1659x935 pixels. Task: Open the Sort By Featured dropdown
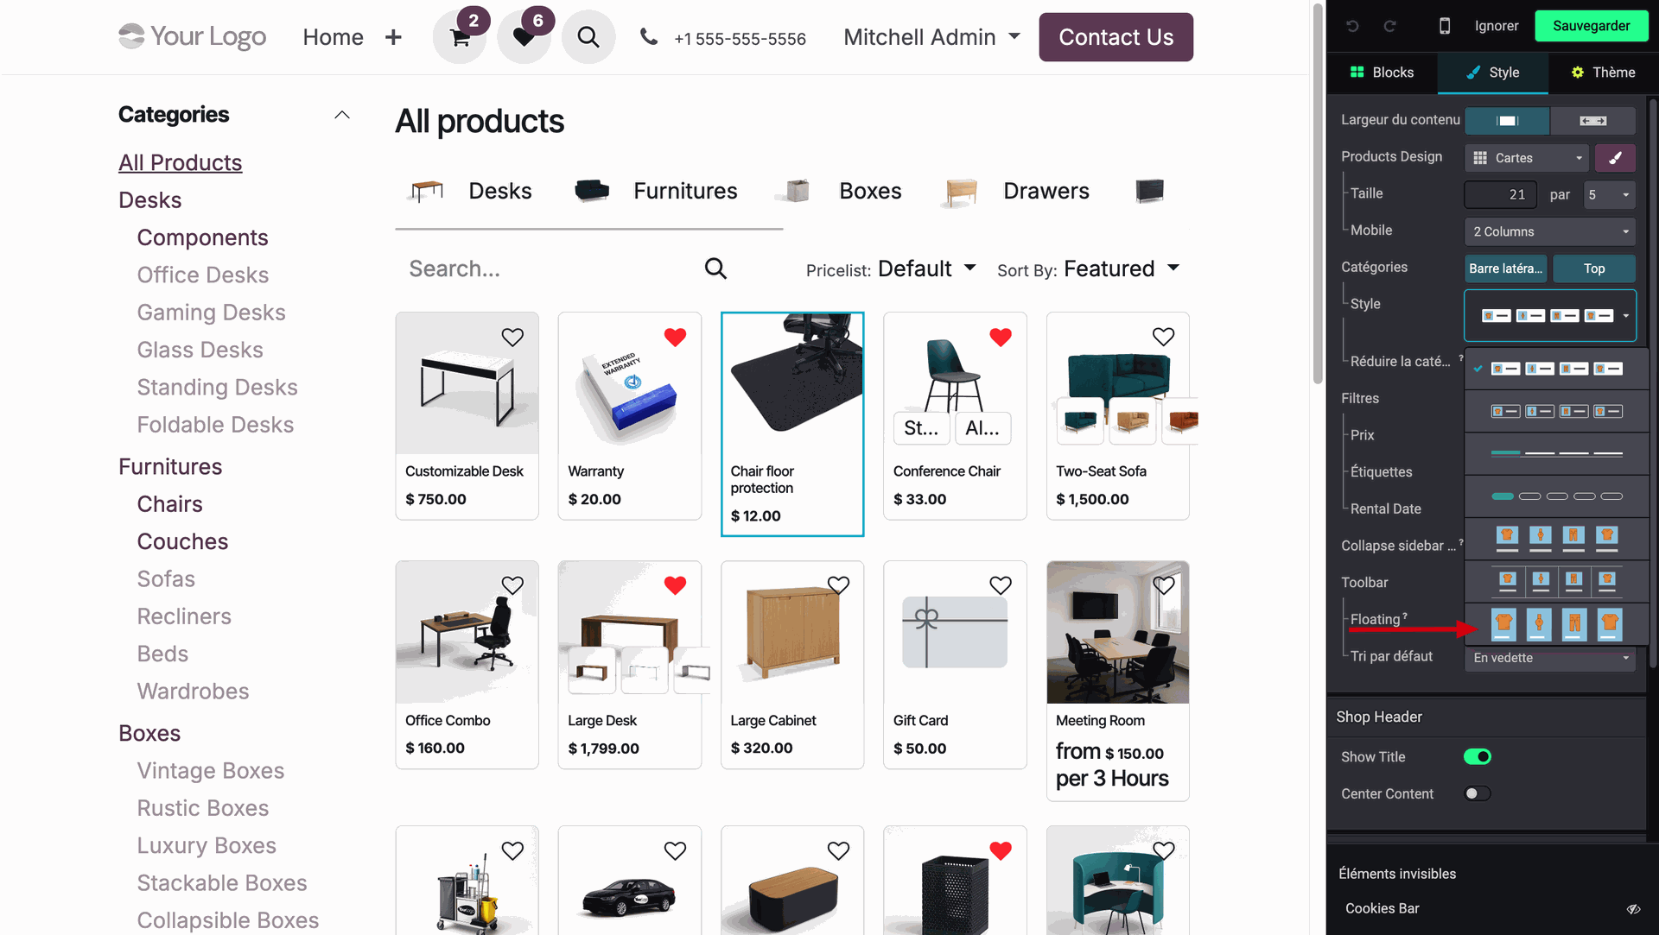1122,269
